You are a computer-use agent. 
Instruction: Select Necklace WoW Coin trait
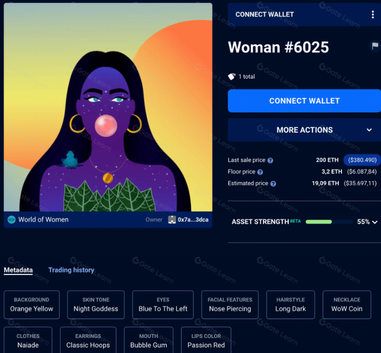(x=347, y=305)
